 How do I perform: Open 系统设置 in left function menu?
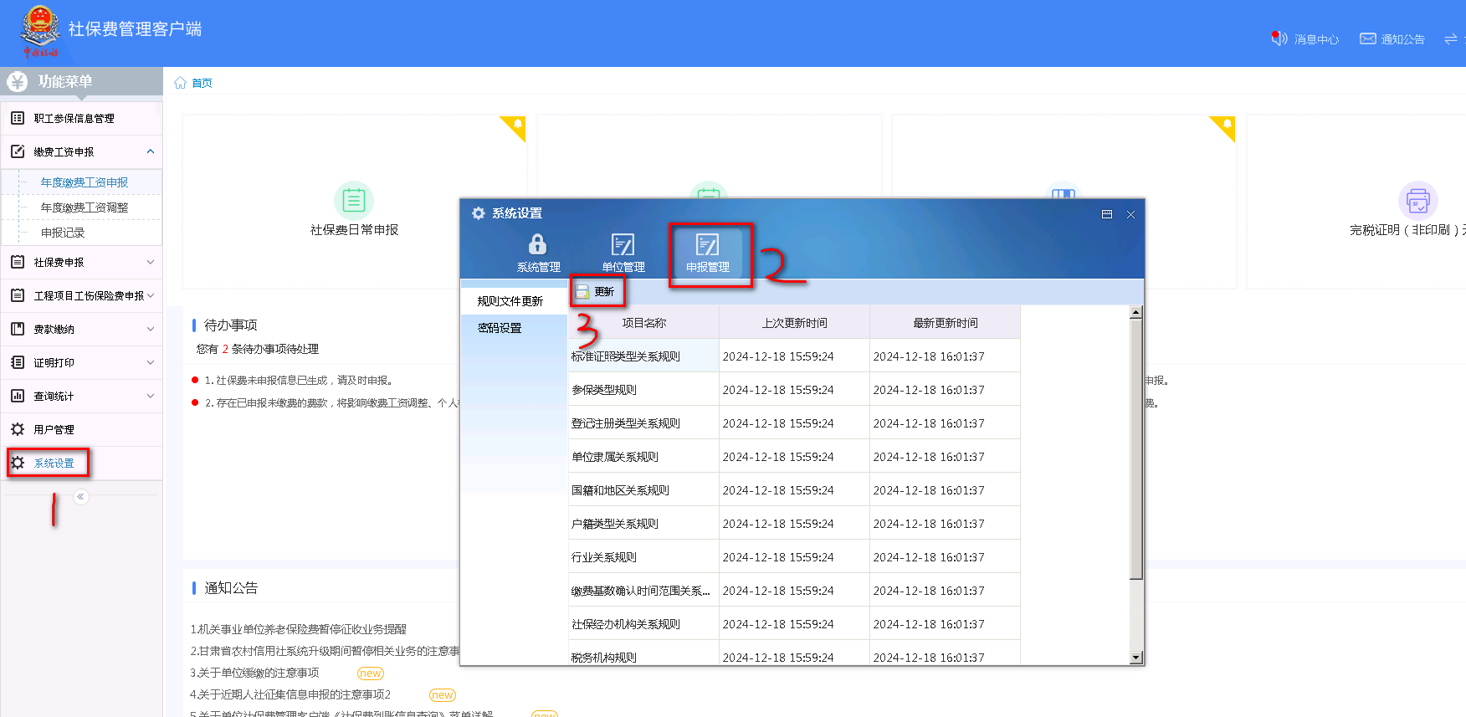(54, 463)
